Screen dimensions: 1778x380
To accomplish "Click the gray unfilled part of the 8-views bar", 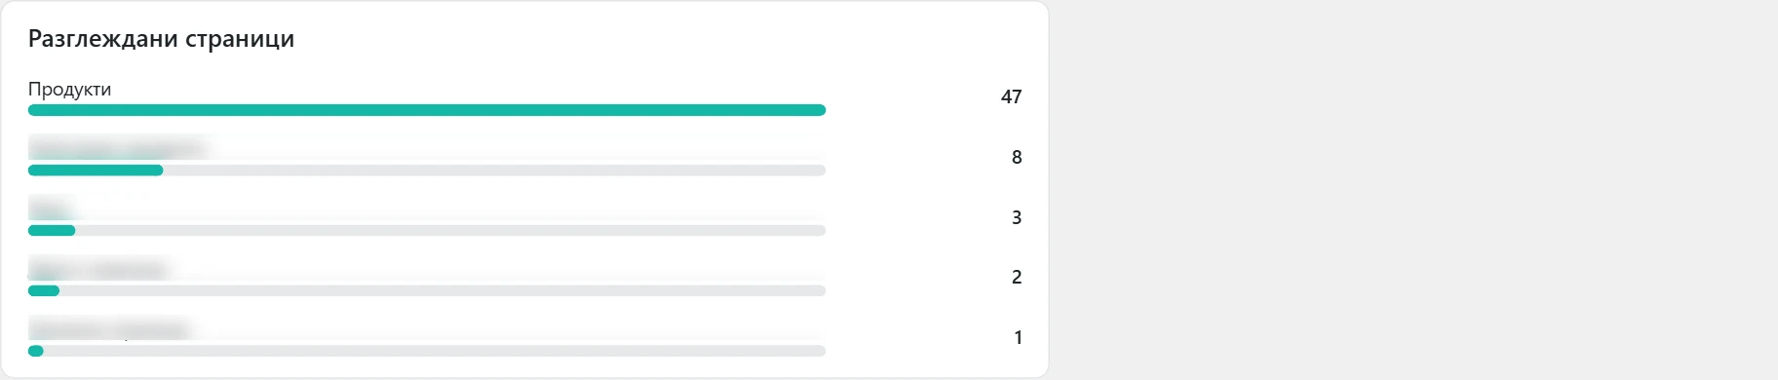I will click(494, 171).
